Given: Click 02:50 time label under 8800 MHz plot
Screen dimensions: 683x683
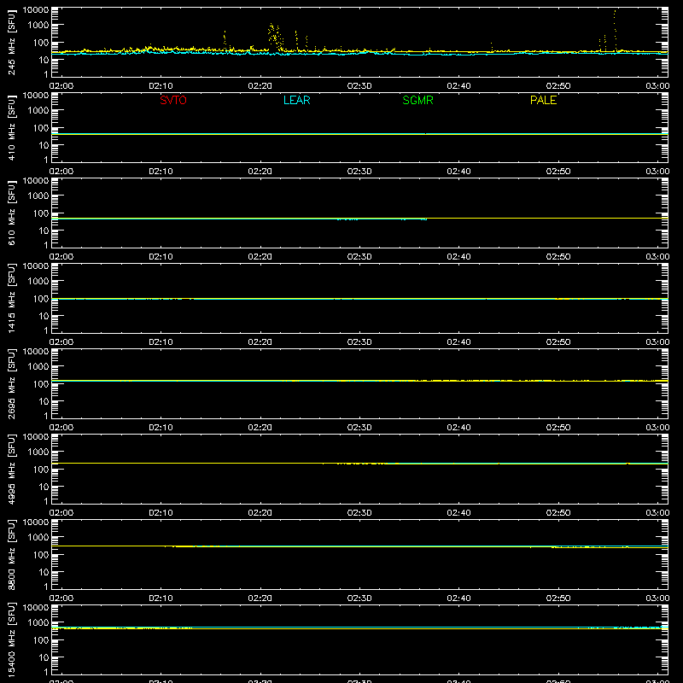Looking at the screenshot, I should [x=558, y=598].
